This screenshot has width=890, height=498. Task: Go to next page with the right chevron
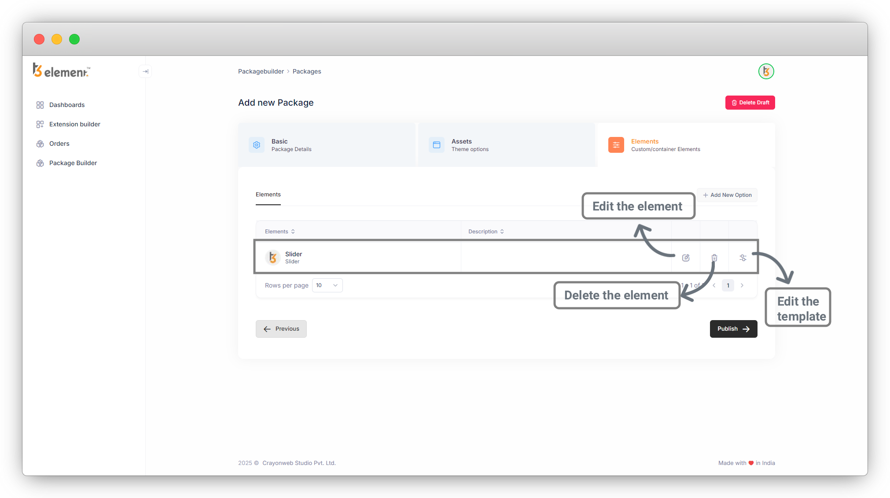[x=742, y=285]
